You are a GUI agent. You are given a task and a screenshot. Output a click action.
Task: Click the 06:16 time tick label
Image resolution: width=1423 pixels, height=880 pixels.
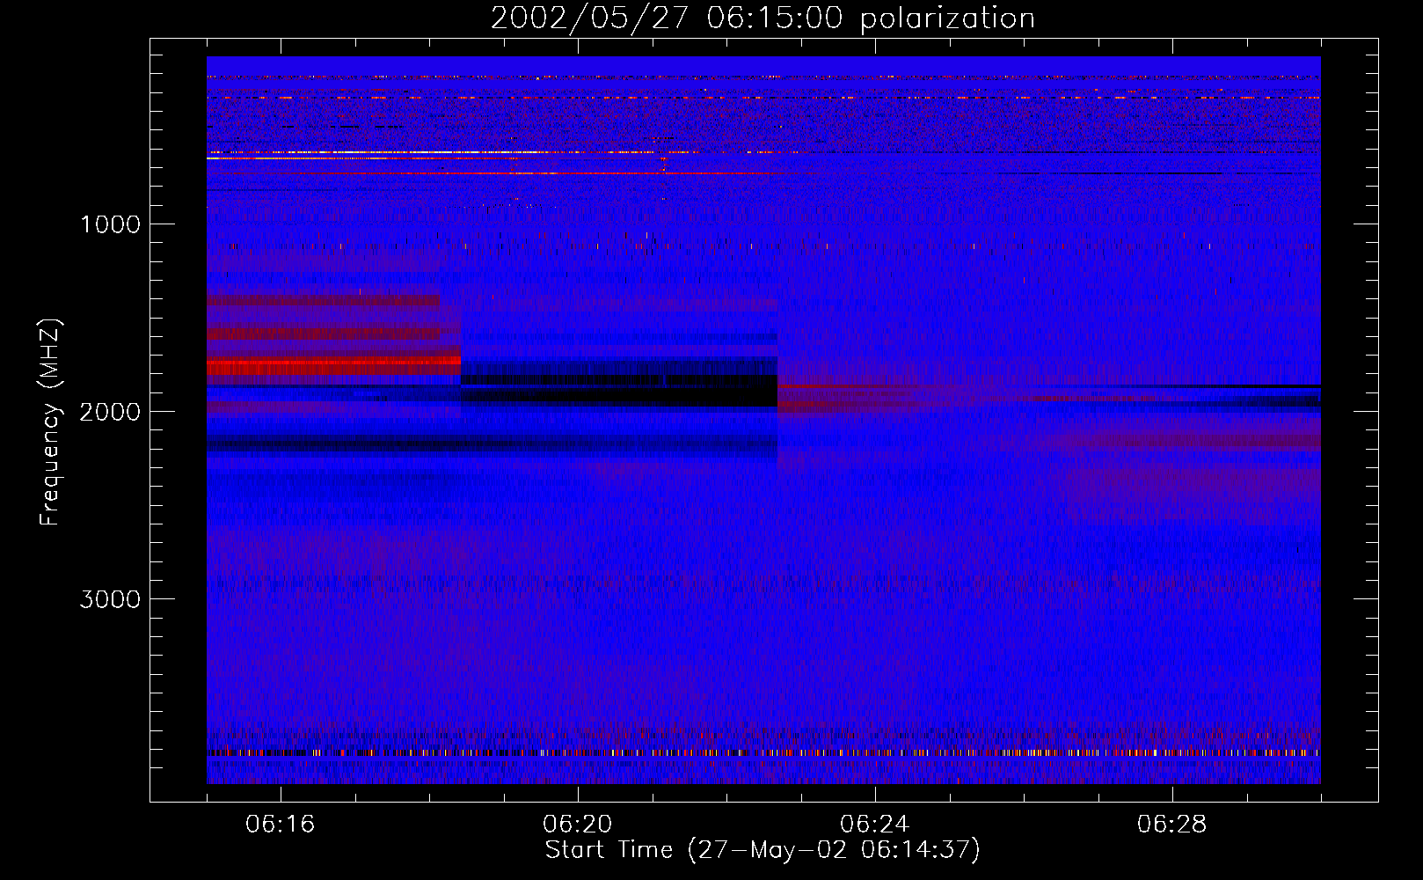pyautogui.click(x=281, y=825)
